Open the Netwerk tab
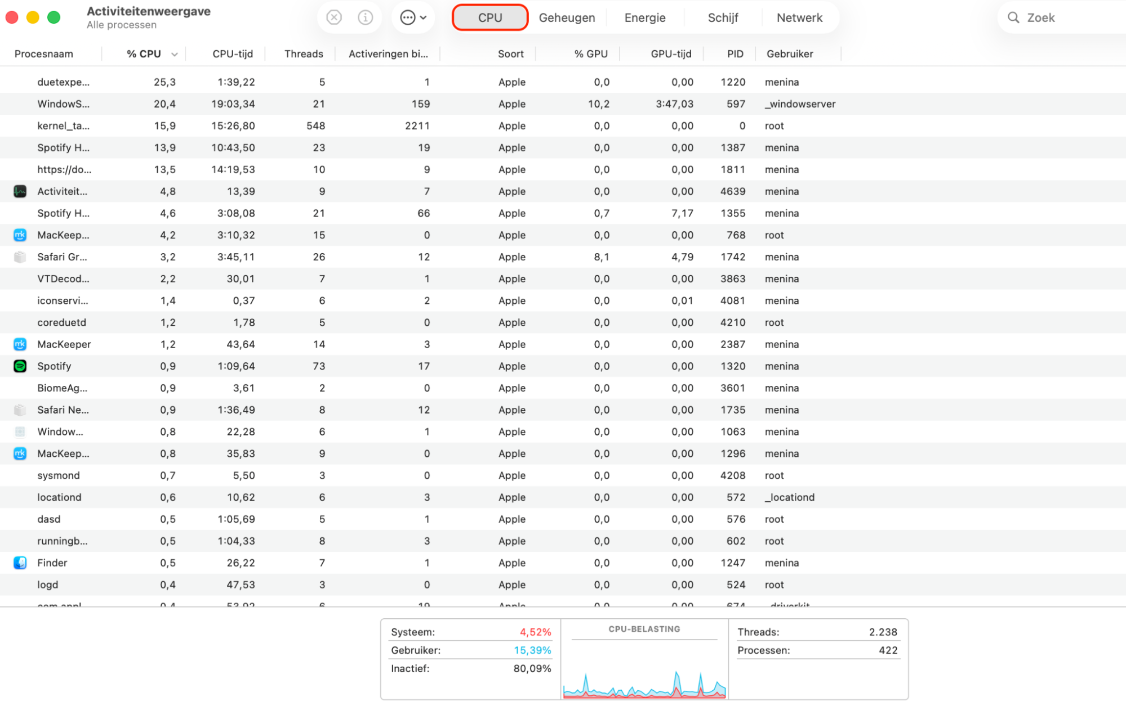This screenshot has height=706, width=1126. pyautogui.click(x=799, y=17)
